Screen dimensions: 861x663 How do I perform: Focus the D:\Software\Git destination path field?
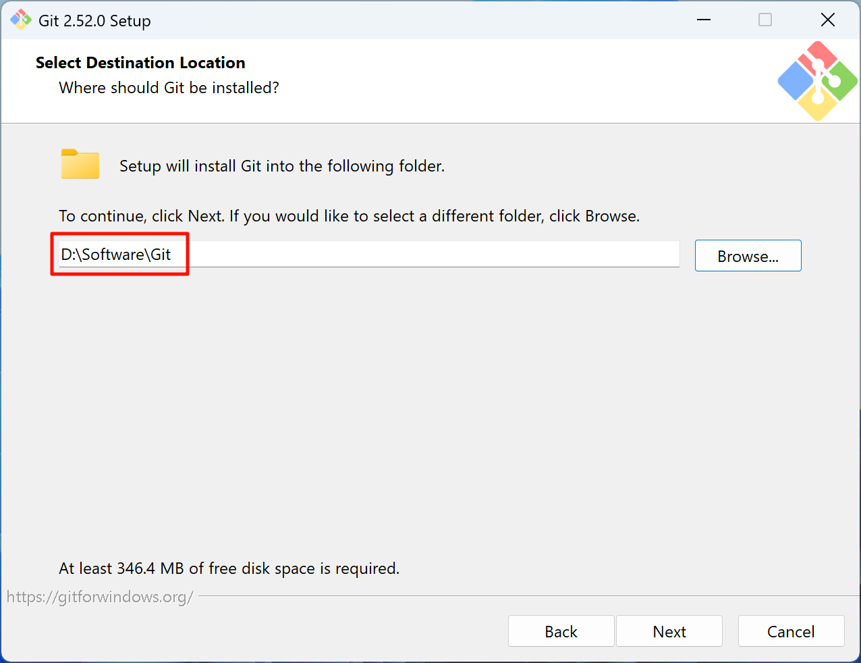point(368,255)
